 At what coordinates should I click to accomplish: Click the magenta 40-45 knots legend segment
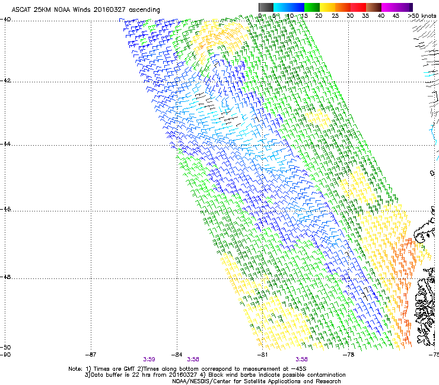tap(389, 7)
